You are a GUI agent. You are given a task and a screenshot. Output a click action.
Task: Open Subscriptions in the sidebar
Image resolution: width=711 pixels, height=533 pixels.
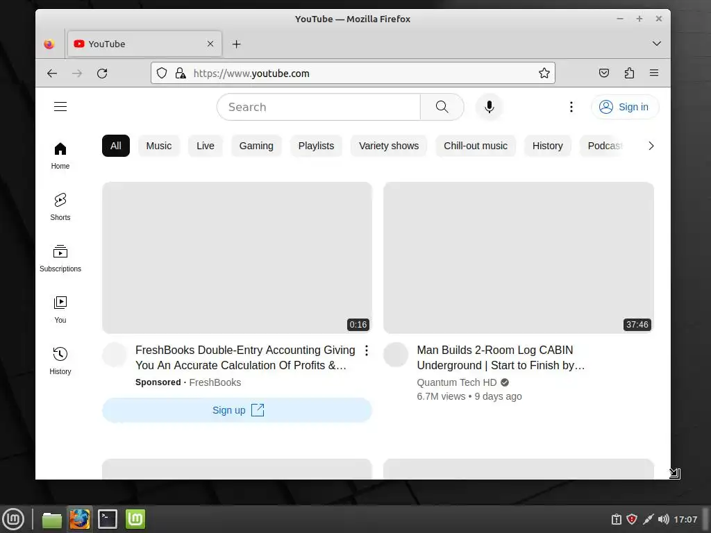pyautogui.click(x=60, y=258)
